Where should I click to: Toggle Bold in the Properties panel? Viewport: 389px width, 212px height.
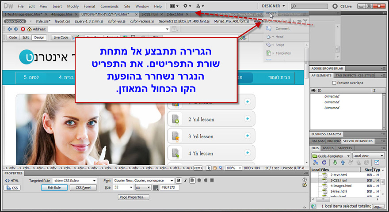[x=179, y=181]
